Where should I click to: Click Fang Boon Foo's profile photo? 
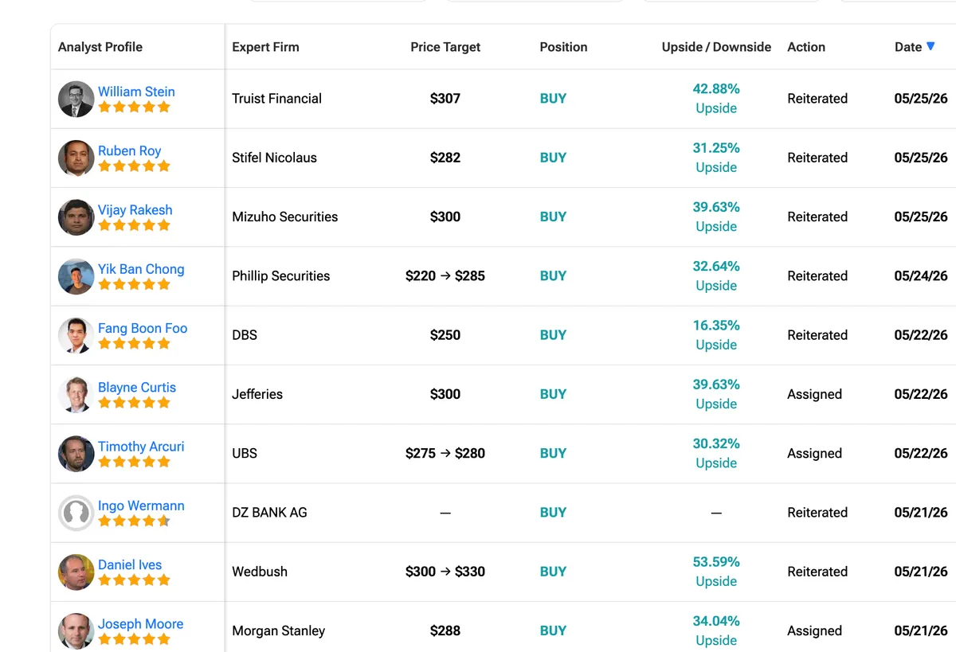[x=76, y=335]
